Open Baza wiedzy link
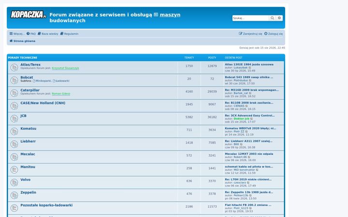The width and height of the screenshot is (348, 217). (48, 34)
